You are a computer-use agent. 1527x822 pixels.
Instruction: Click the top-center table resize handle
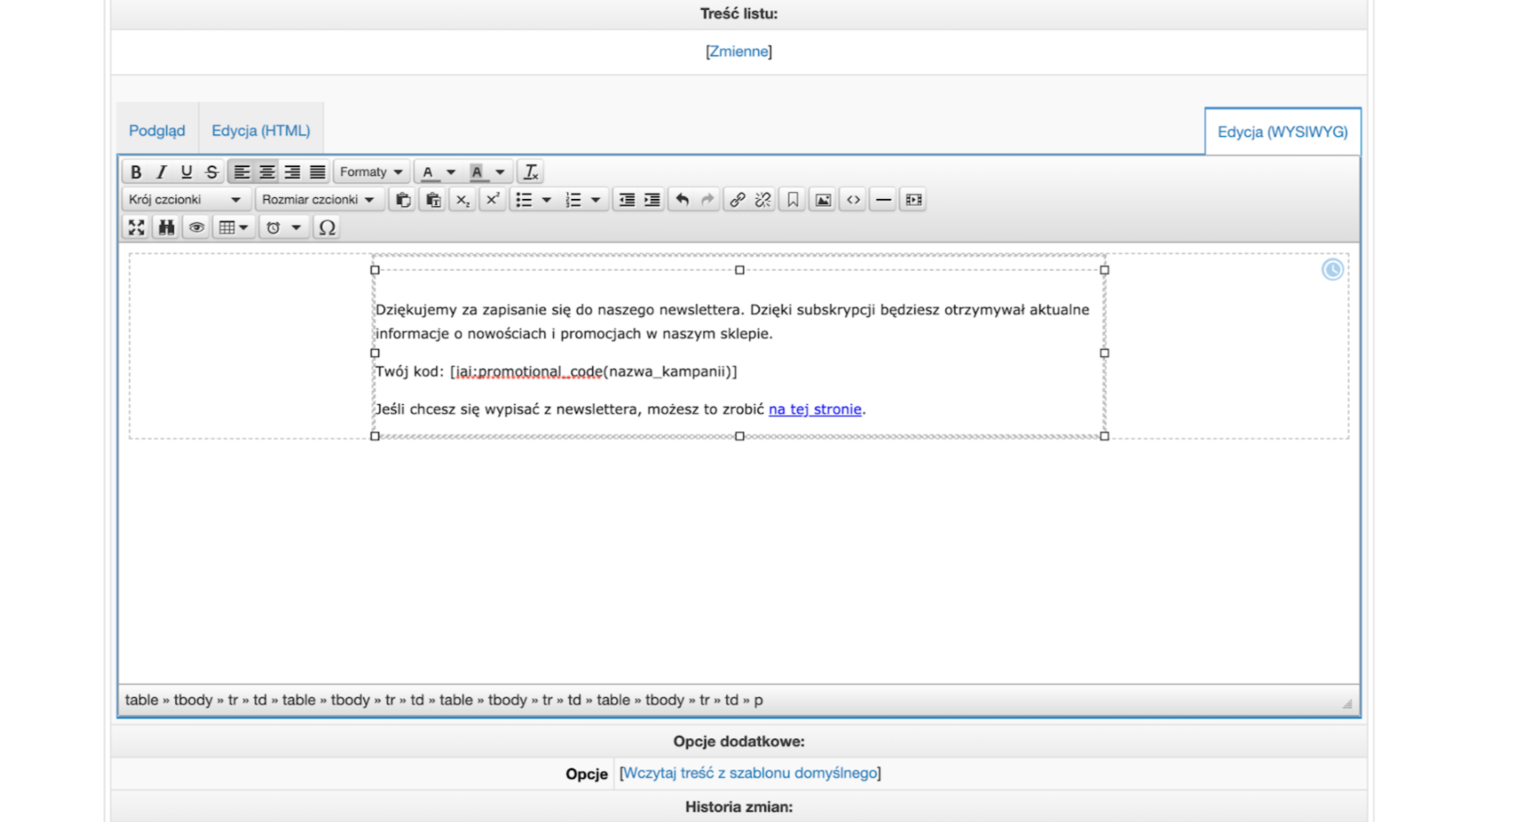(740, 270)
